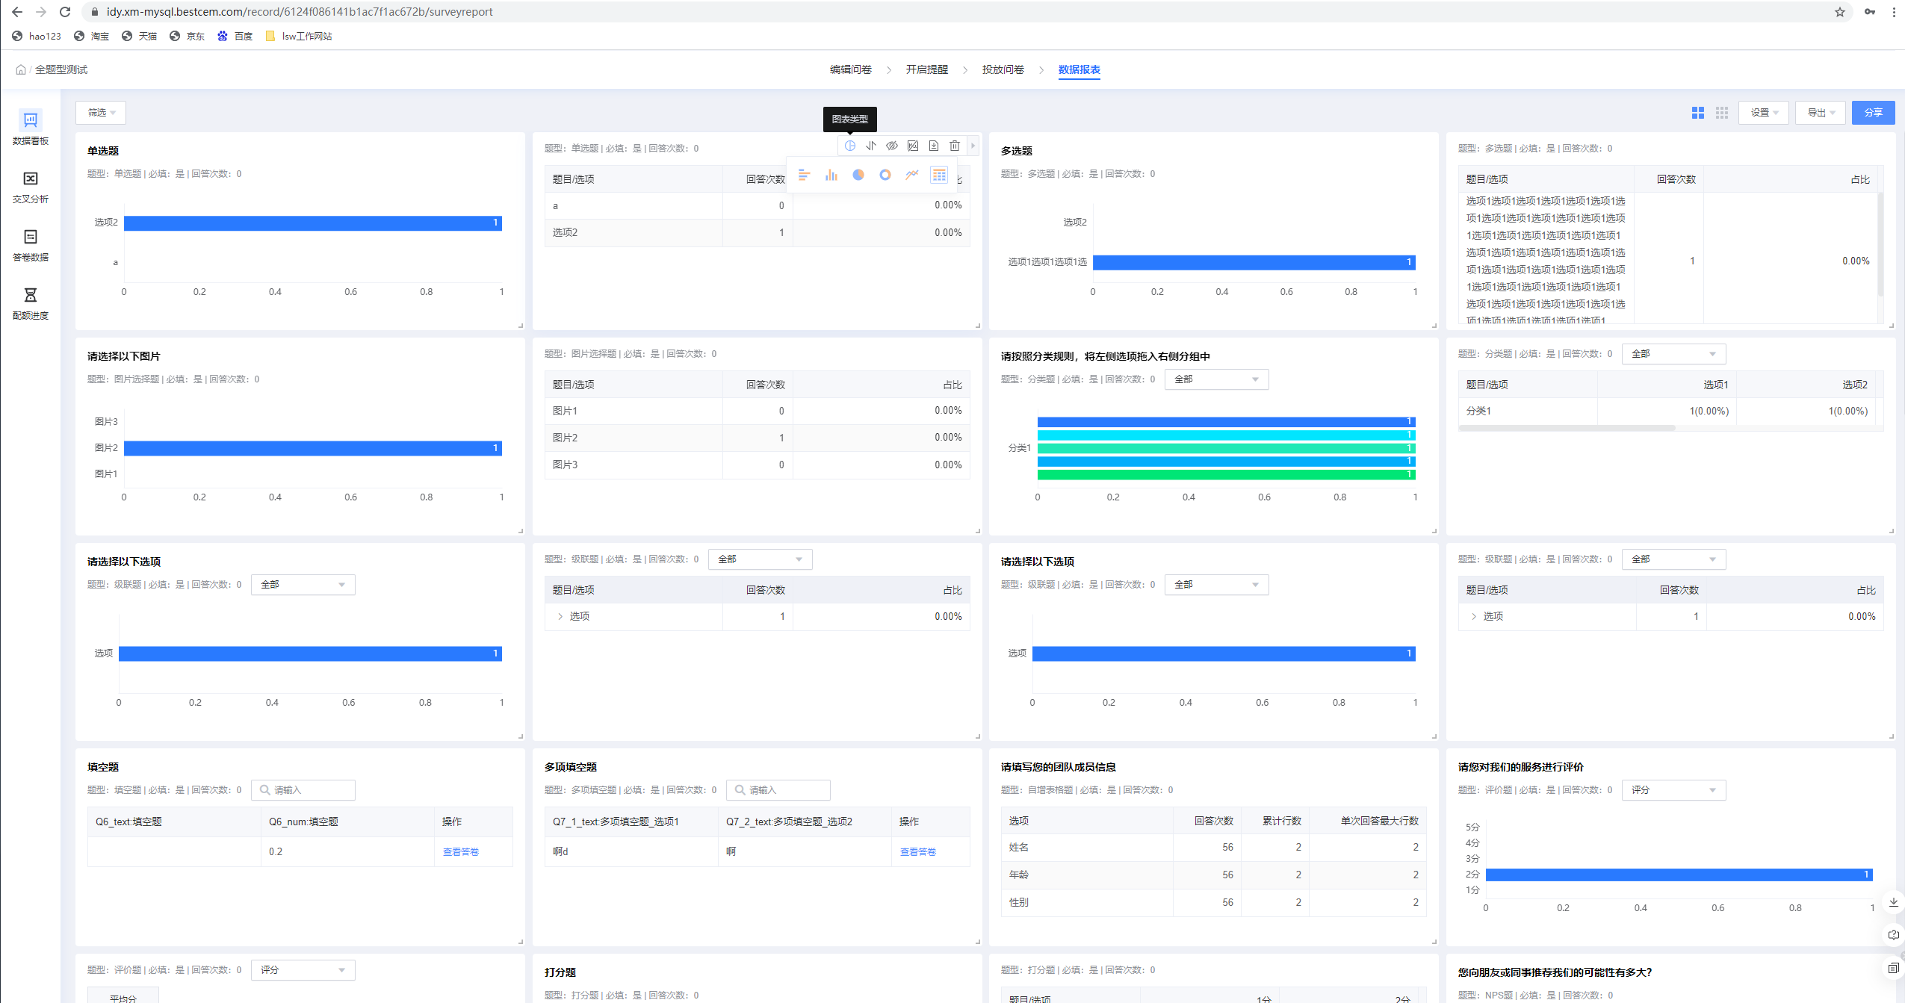Image resolution: width=1905 pixels, height=1003 pixels.
Task: Click 图片2 bar in image choice chart
Action: click(312, 448)
